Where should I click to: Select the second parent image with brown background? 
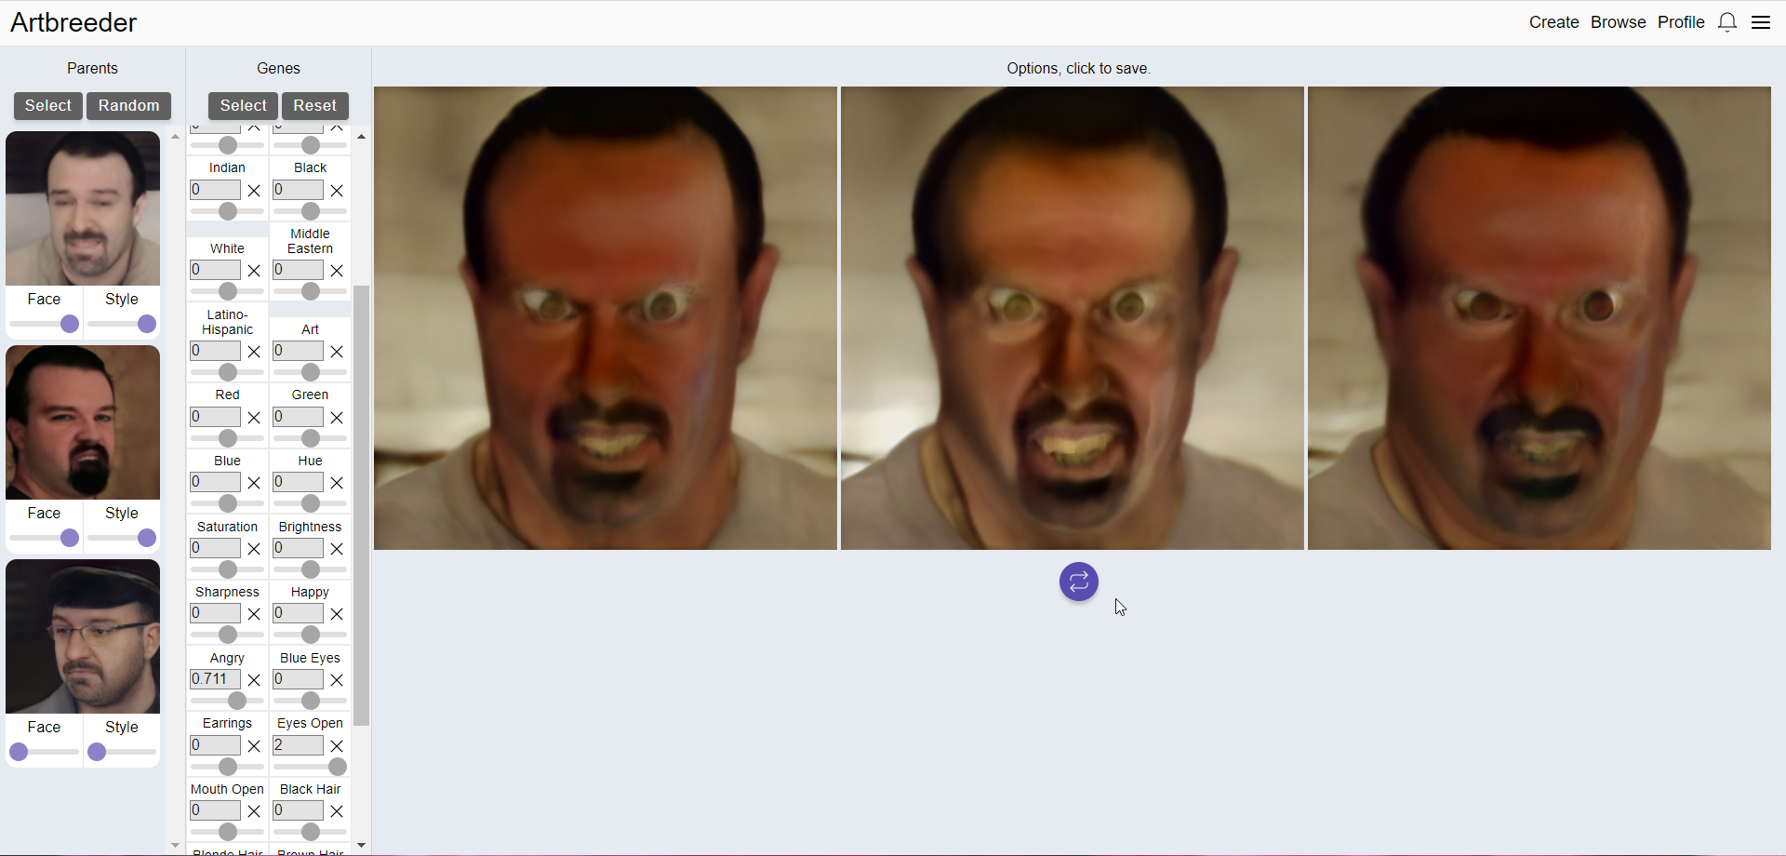click(83, 422)
